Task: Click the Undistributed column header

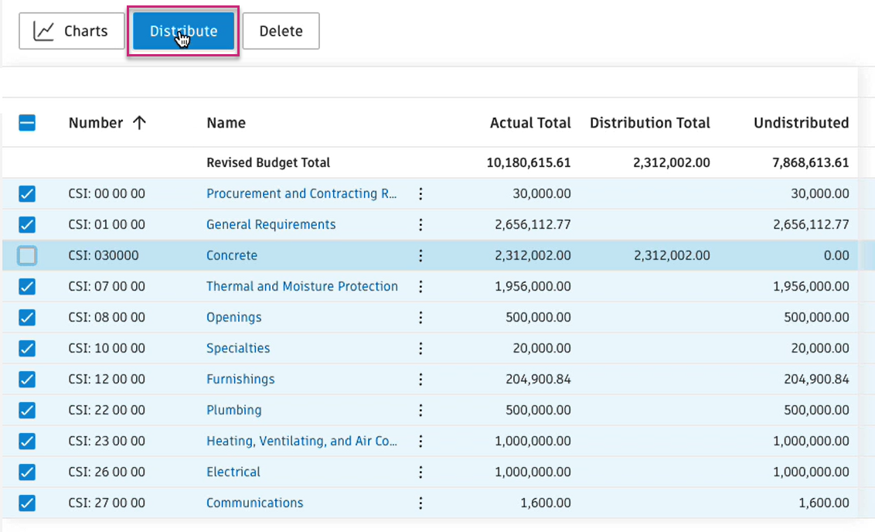Action: 801,123
